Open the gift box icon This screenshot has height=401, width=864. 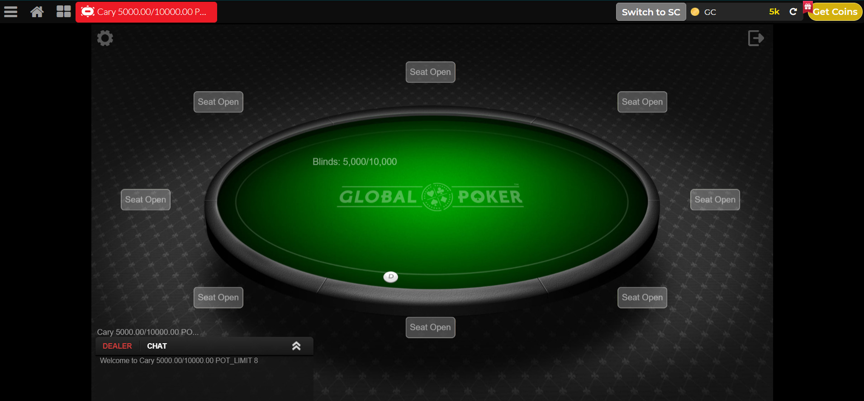tap(808, 6)
